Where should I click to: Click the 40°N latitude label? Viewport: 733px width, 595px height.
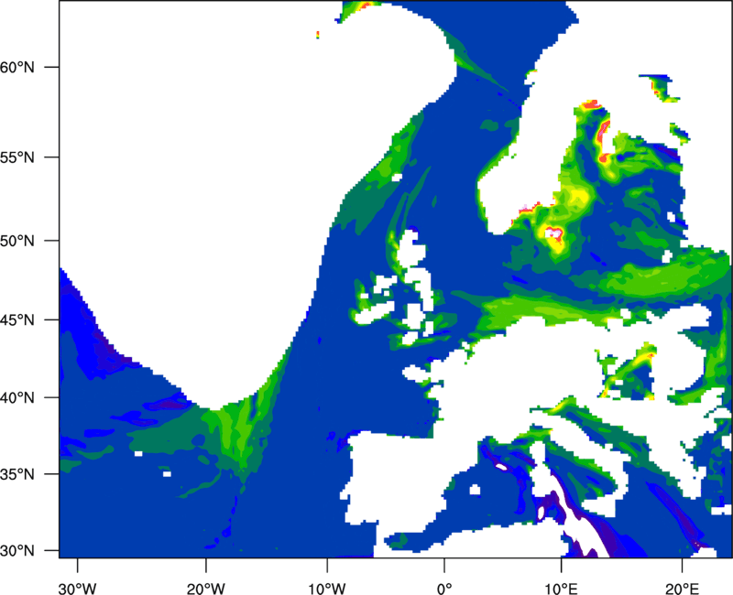point(17,398)
